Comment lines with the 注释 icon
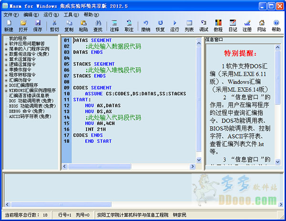This screenshot has width=286, height=221. point(114,26)
